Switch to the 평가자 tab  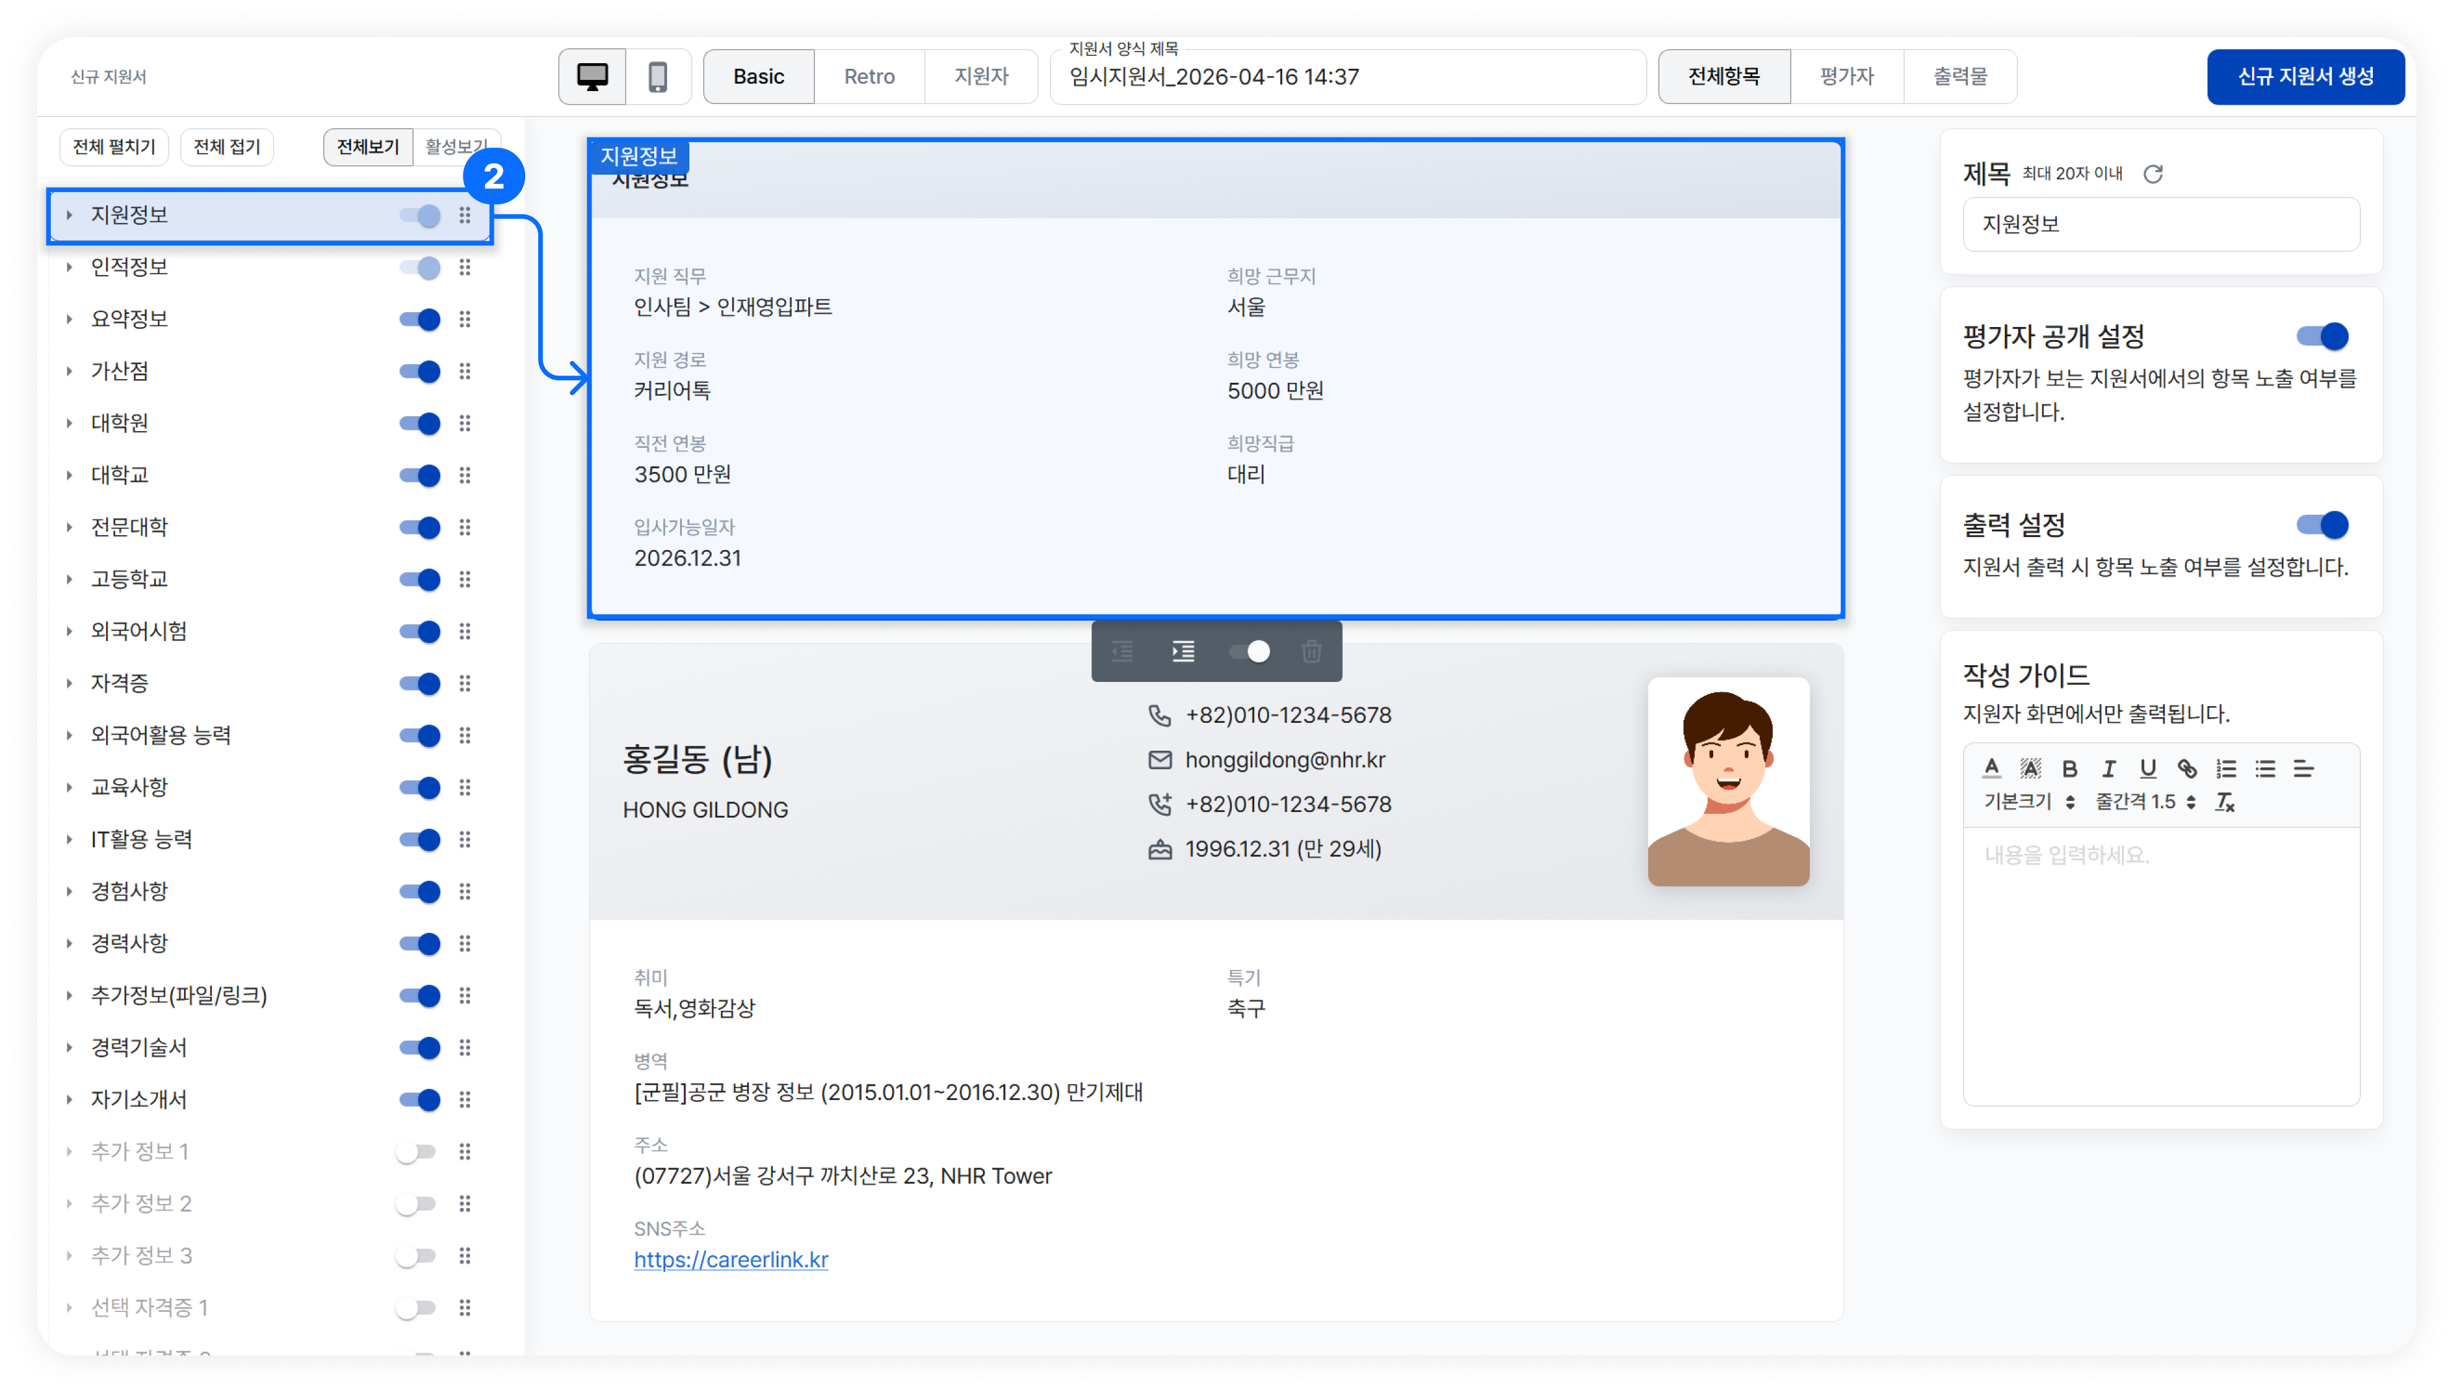pyautogui.click(x=1846, y=77)
